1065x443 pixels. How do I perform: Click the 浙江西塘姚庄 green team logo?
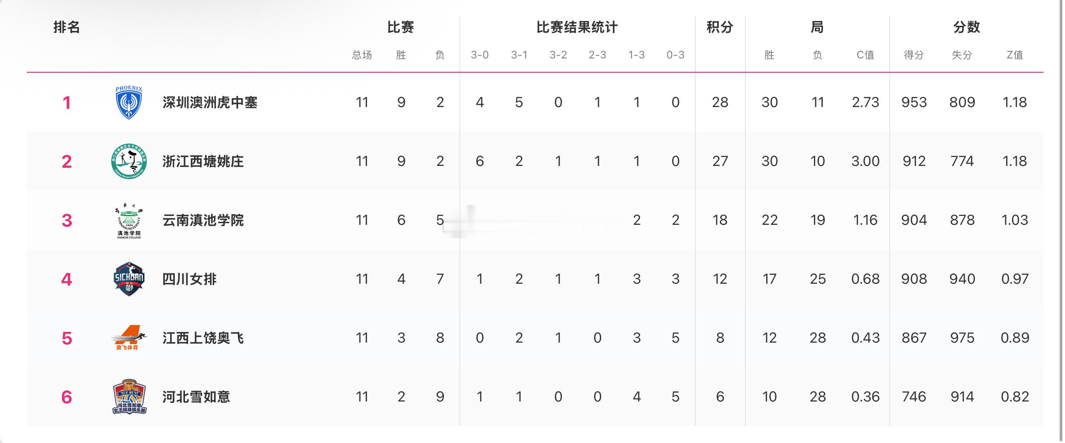pos(129,161)
